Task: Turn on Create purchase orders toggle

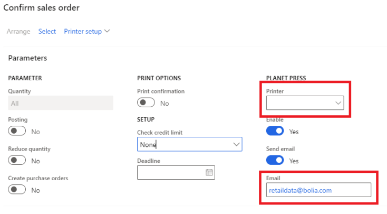Action: pos(17,190)
